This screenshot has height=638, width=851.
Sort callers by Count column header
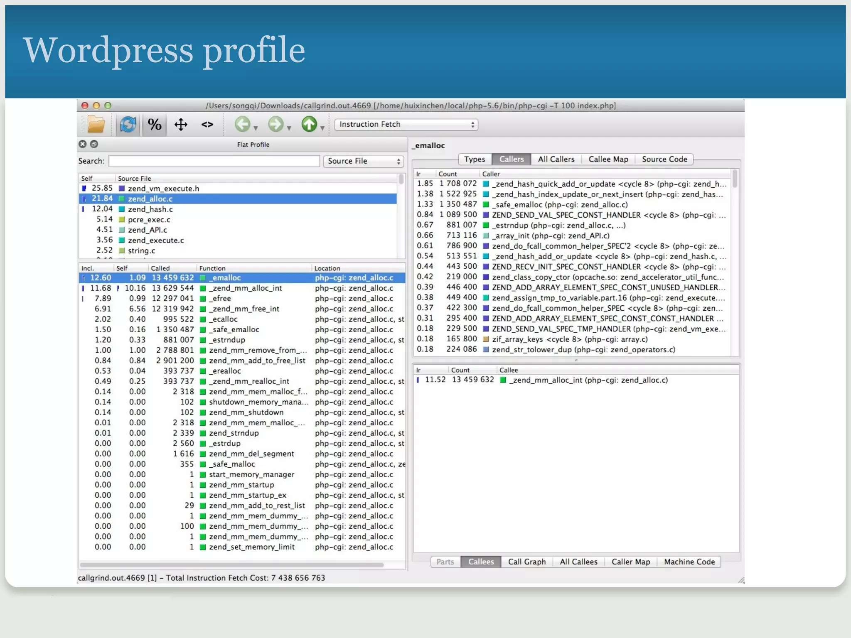(x=457, y=174)
